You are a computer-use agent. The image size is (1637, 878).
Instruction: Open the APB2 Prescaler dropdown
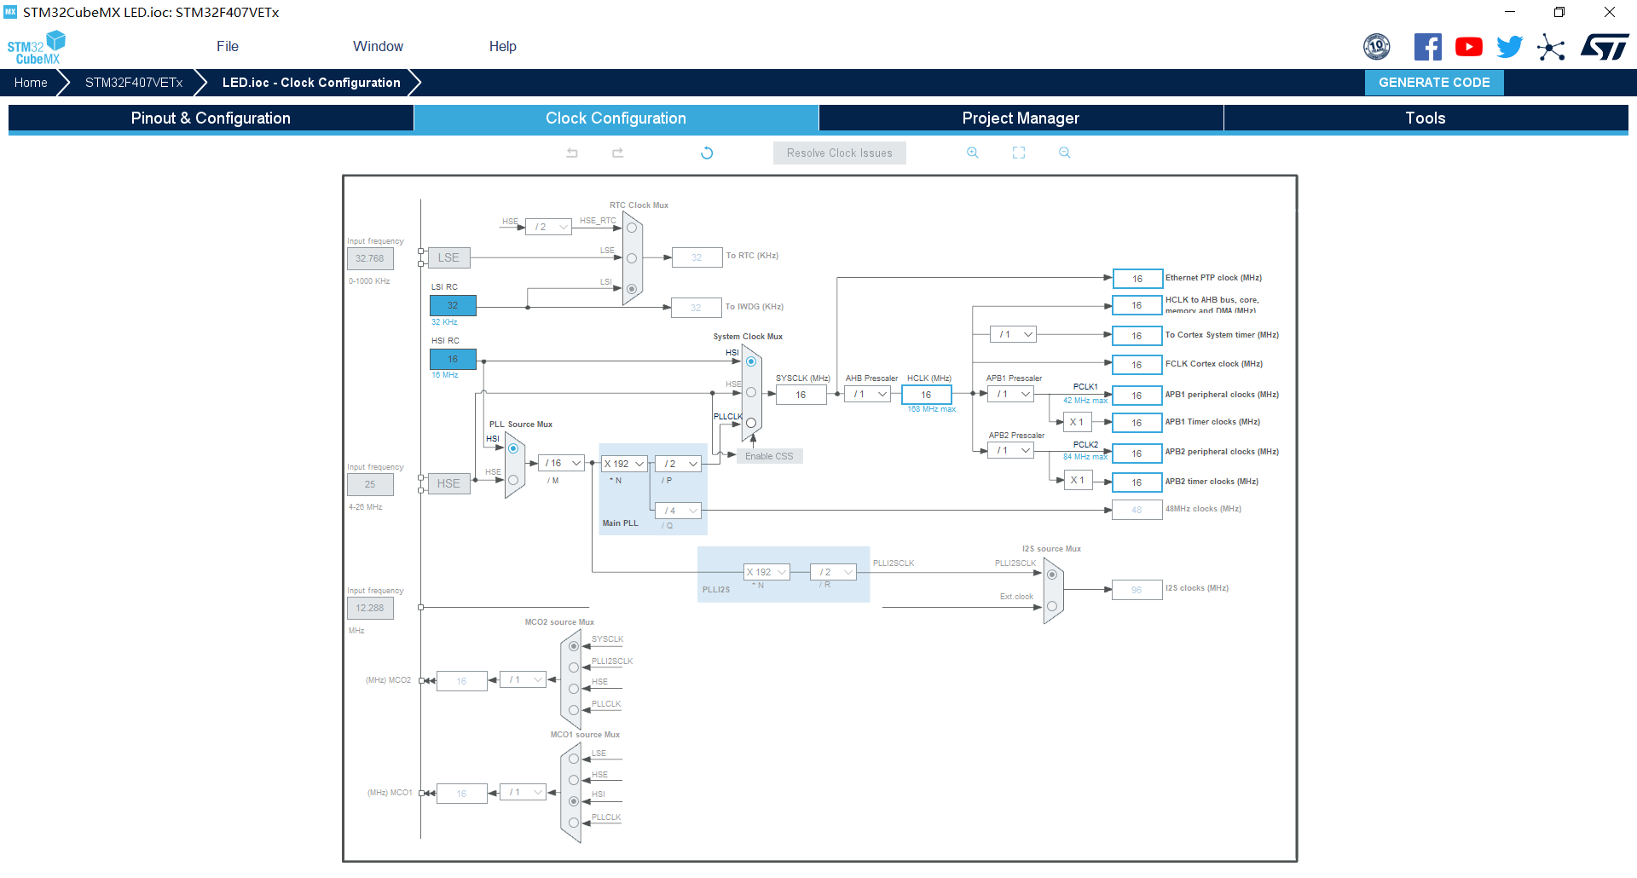coord(1011,450)
